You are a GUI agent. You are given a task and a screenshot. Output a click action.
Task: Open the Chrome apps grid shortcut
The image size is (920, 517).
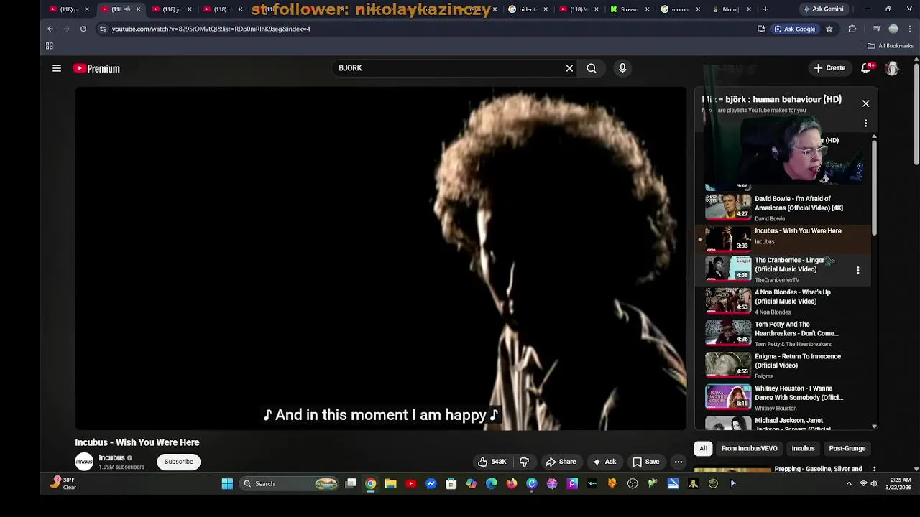pos(50,46)
